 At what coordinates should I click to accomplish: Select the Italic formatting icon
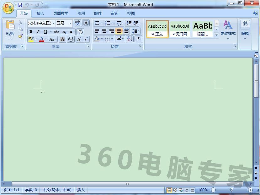coord(38,32)
